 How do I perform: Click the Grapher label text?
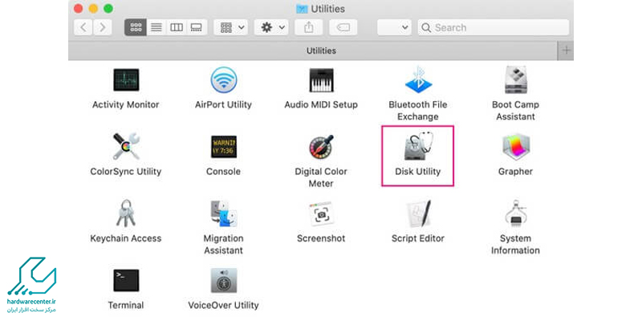click(515, 172)
